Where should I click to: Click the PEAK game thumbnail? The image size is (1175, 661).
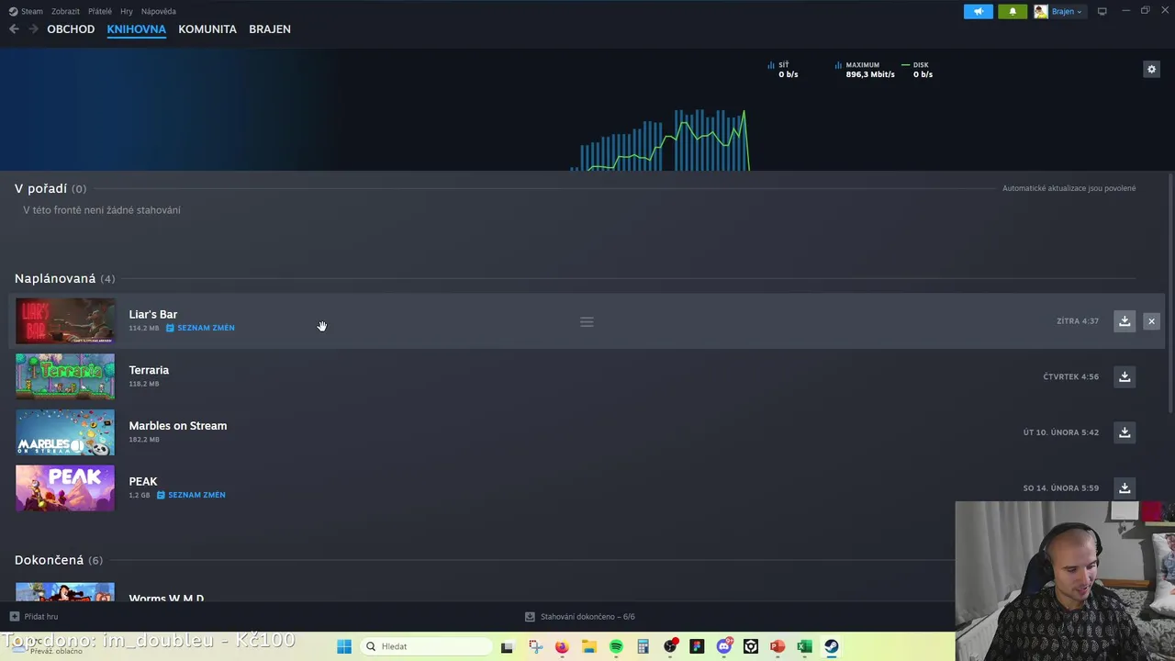tap(65, 487)
